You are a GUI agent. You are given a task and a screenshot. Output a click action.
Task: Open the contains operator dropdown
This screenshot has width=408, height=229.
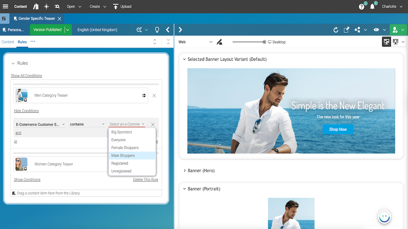87,124
